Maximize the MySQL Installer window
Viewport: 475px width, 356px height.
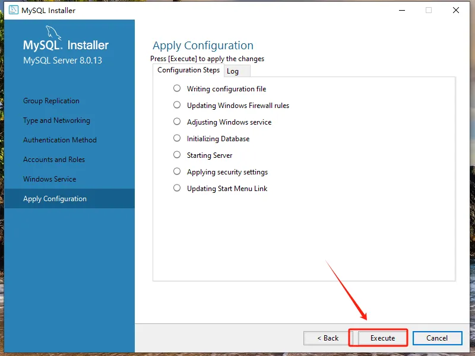[429, 10]
